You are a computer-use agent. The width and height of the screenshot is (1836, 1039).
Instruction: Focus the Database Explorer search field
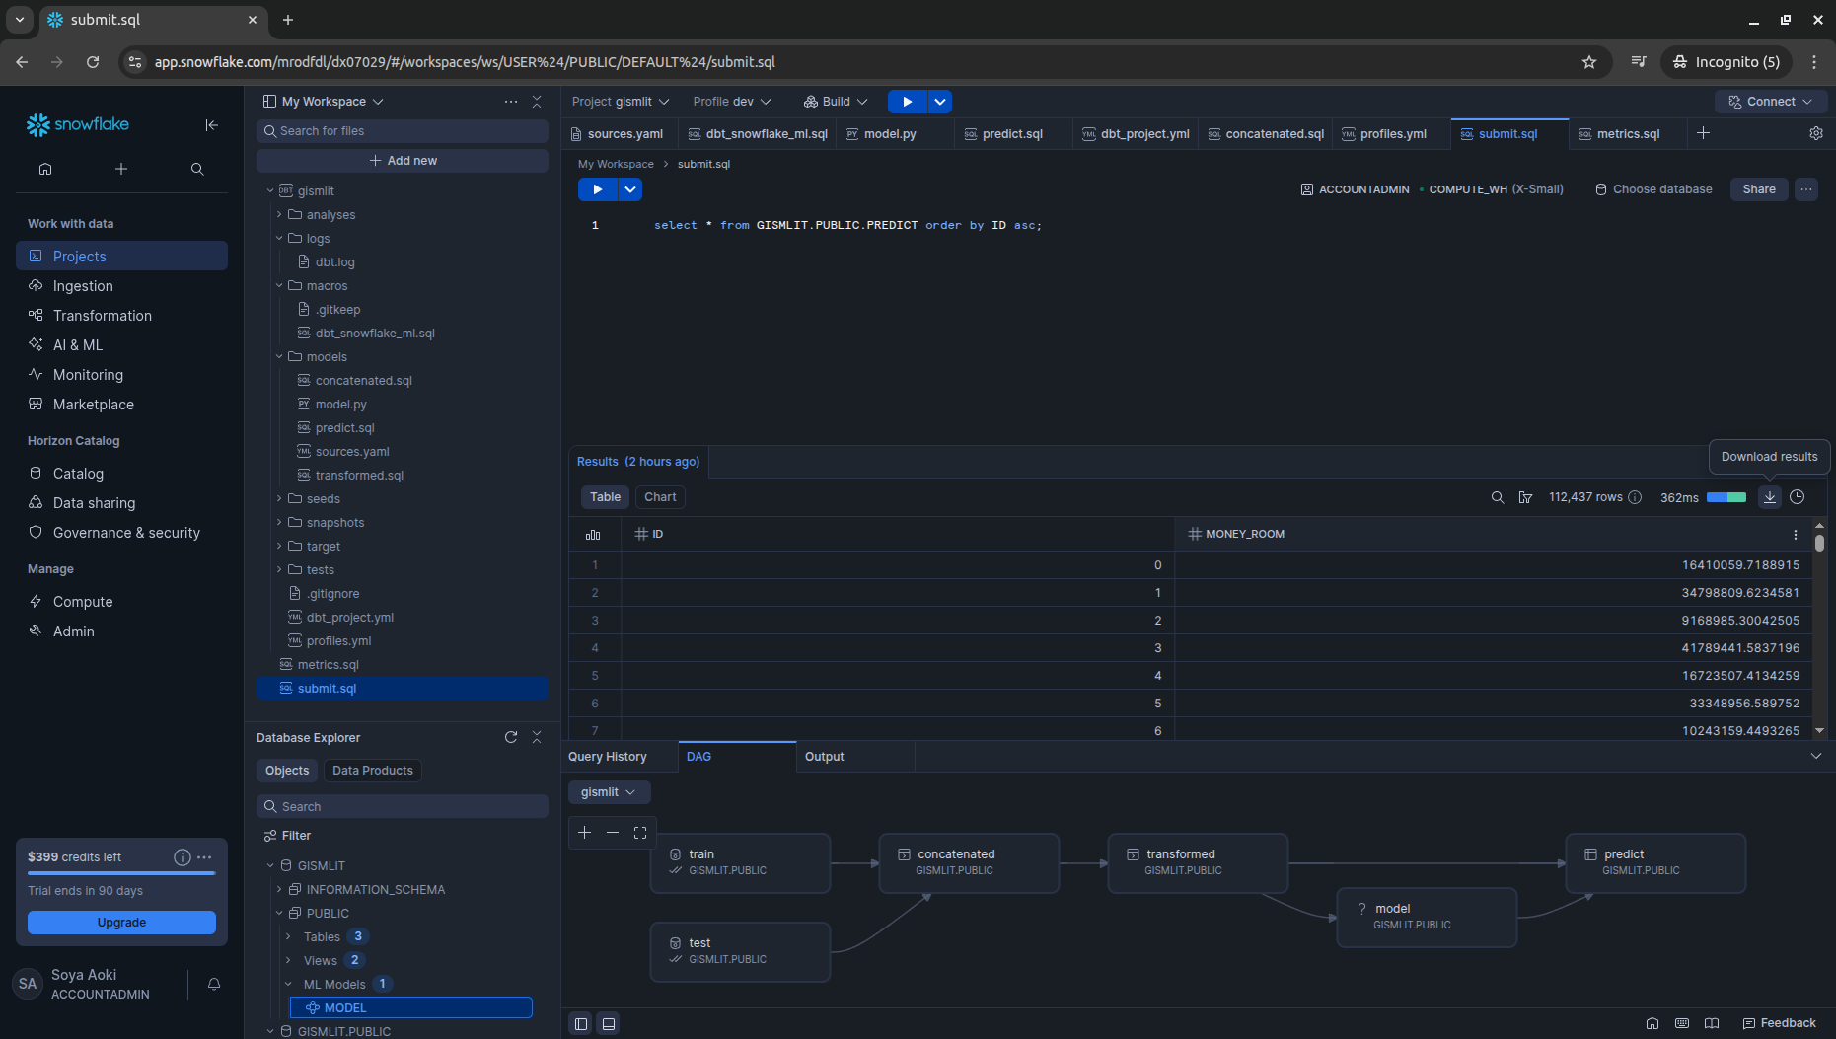click(x=403, y=807)
